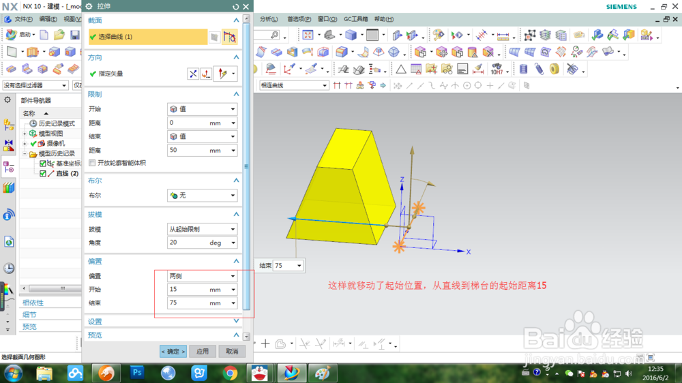Click the color palette edit display icon
Screen dimensions: 682x383
439,35
